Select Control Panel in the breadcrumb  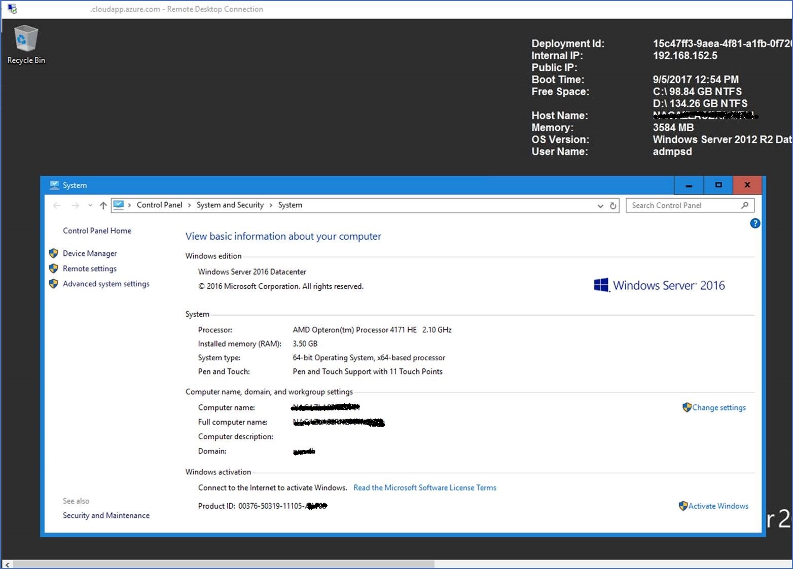(159, 205)
